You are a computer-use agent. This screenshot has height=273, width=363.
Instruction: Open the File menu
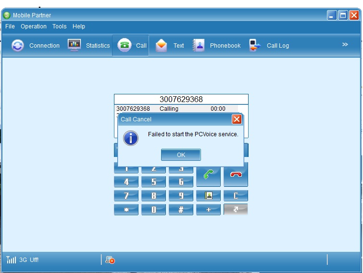click(10, 26)
